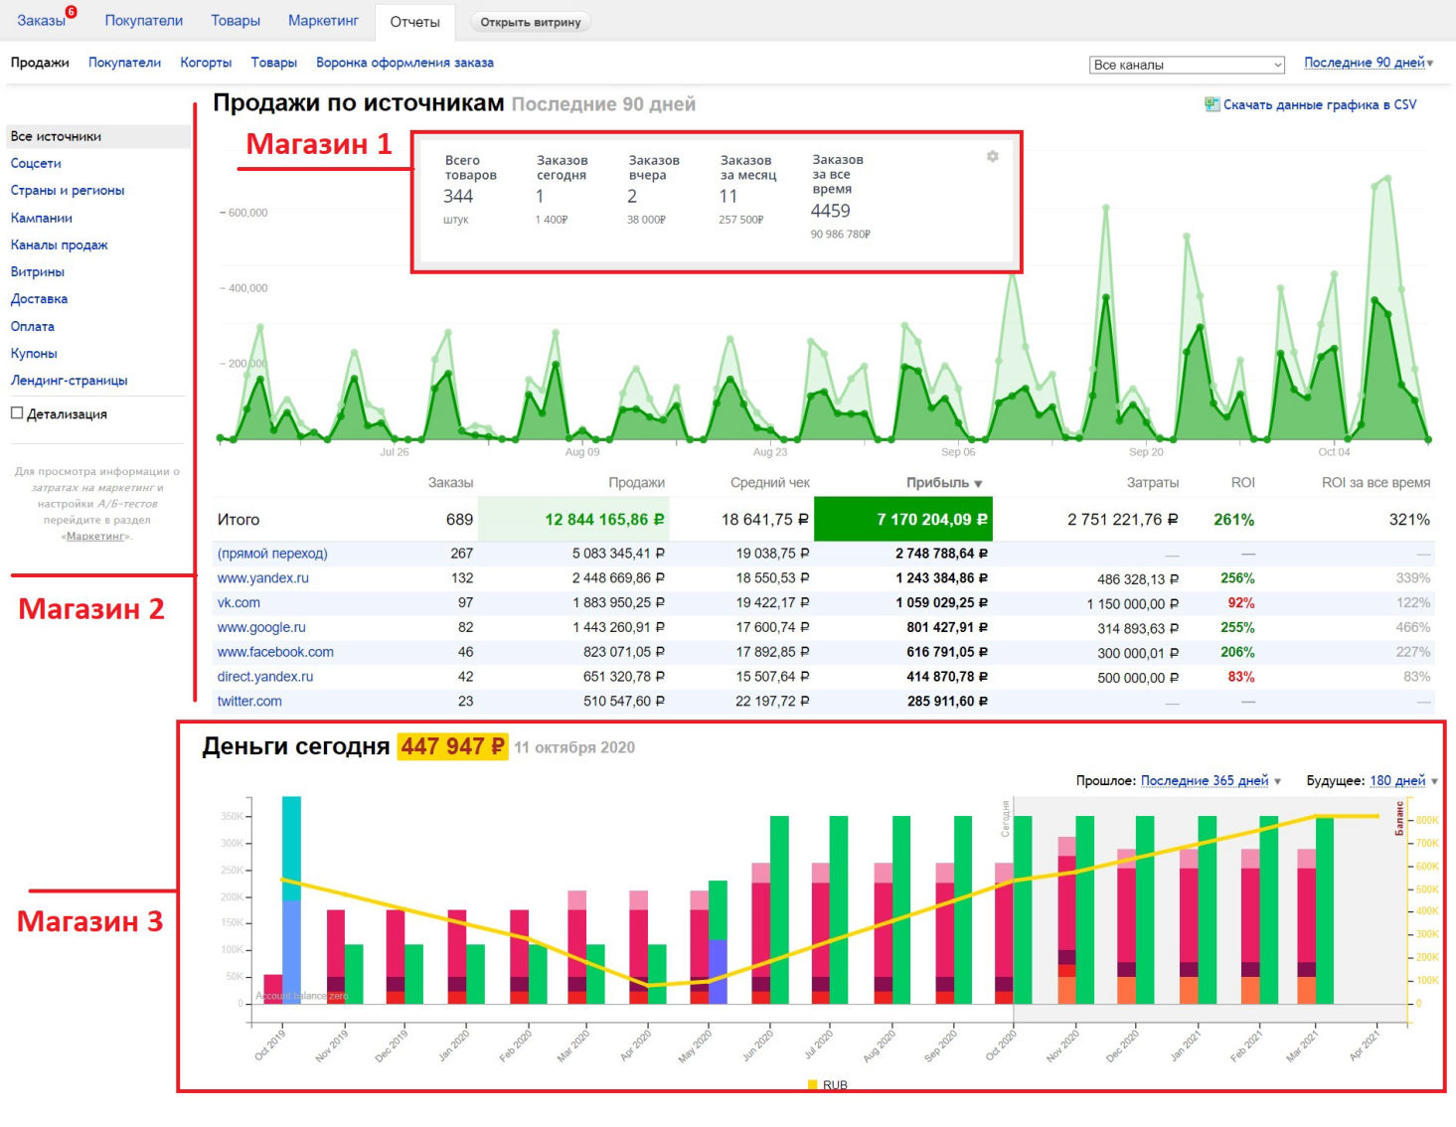This screenshot has height=1127, width=1456.
Task: Expand the Последние 90 дней period selector
Action: 1369,63
